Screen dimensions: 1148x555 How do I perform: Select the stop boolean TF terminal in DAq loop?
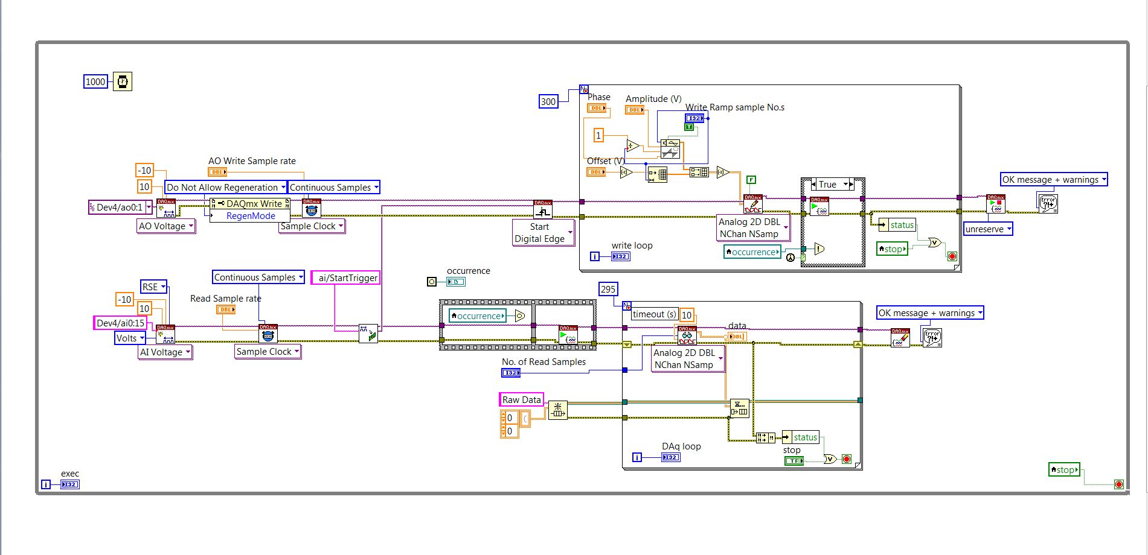pyautogui.click(x=794, y=461)
